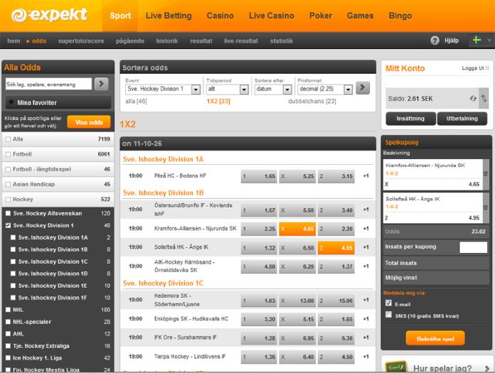Select home odds 1.28 IFK Ore match
This screenshot has height=373, width=495.
click(259, 338)
